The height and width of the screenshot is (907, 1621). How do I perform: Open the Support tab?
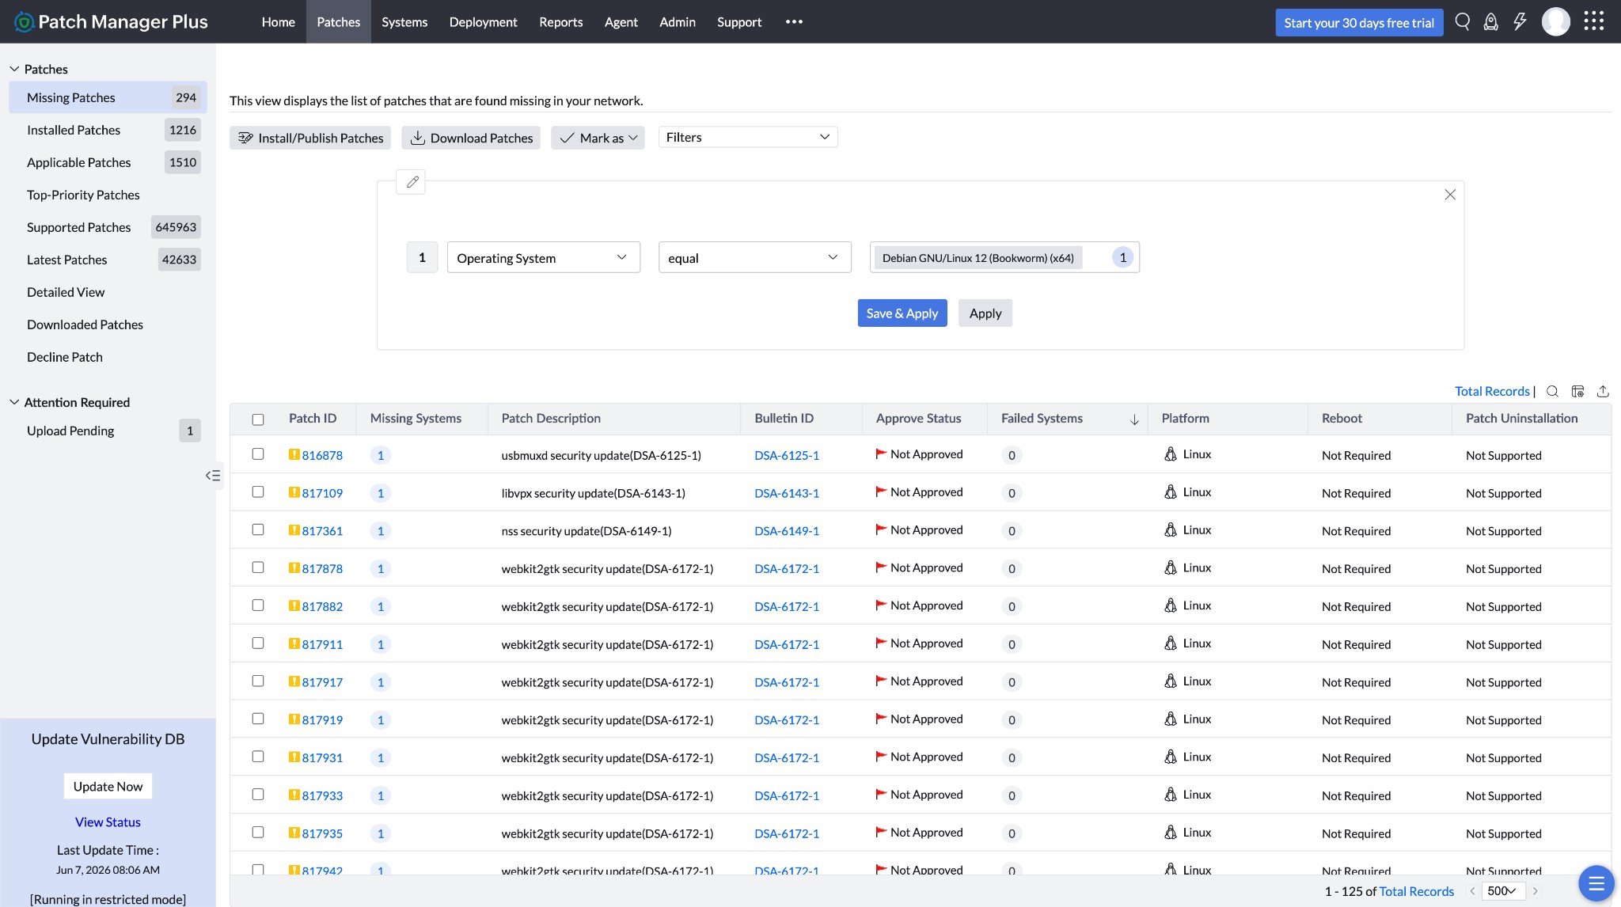click(x=739, y=22)
